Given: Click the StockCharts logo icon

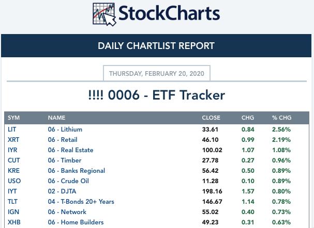Looking at the screenshot, I should pyautogui.click(x=104, y=14).
